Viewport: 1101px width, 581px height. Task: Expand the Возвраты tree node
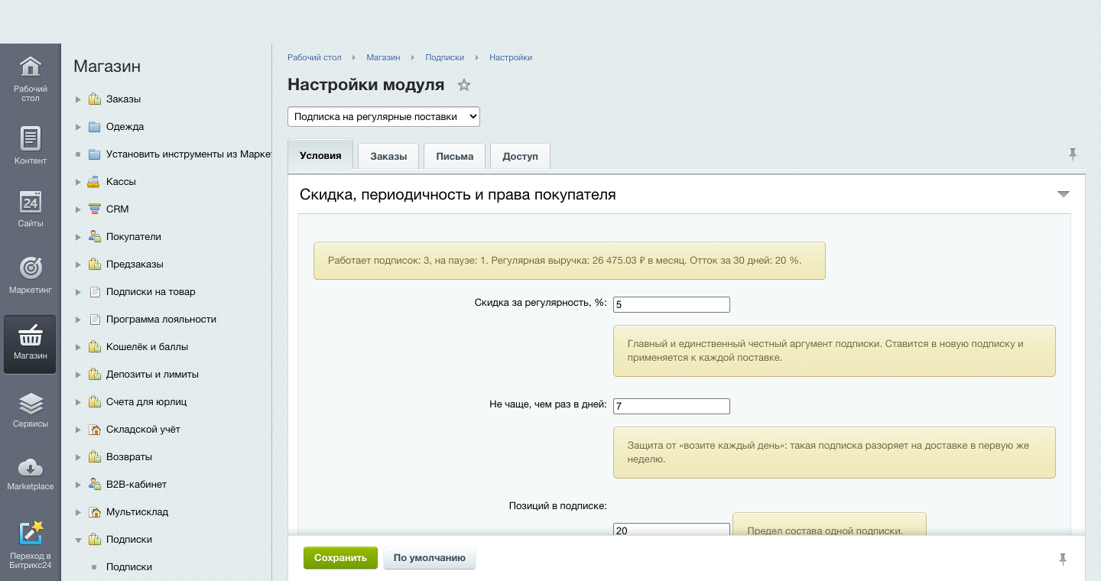click(x=78, y=457)
